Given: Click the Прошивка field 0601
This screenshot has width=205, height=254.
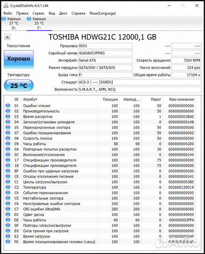Looking at the screenshot, I should click(x=106, y=46).
